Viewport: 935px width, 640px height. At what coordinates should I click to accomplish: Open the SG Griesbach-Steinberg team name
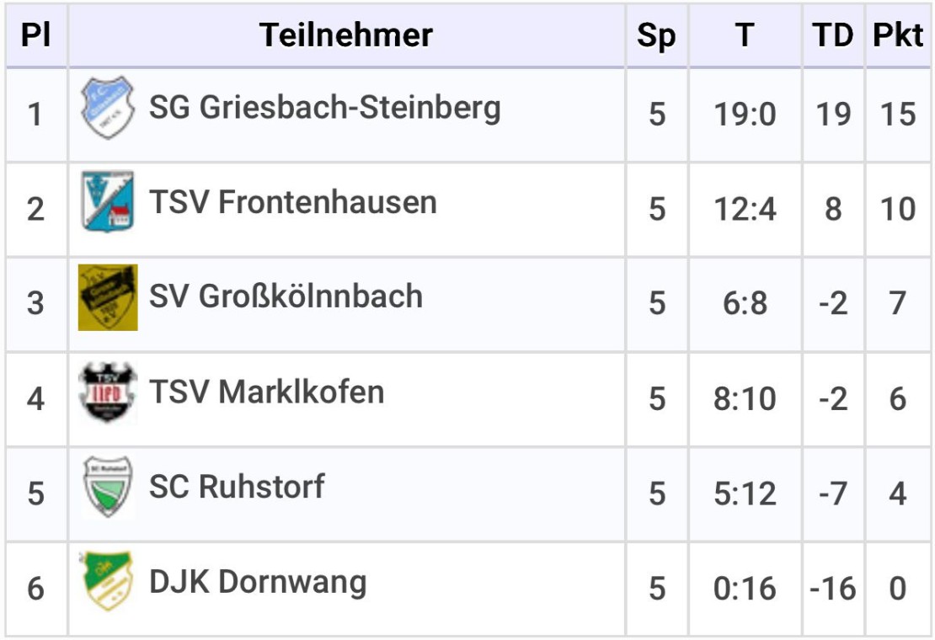point(325,108)
